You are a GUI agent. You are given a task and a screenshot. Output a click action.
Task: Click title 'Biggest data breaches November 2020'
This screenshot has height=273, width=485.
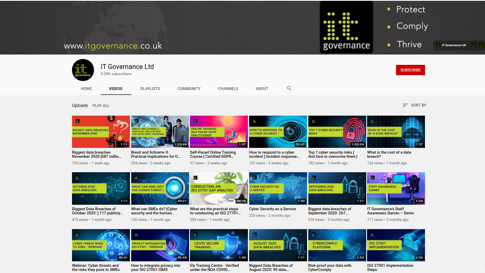click(x=96, y=154)
